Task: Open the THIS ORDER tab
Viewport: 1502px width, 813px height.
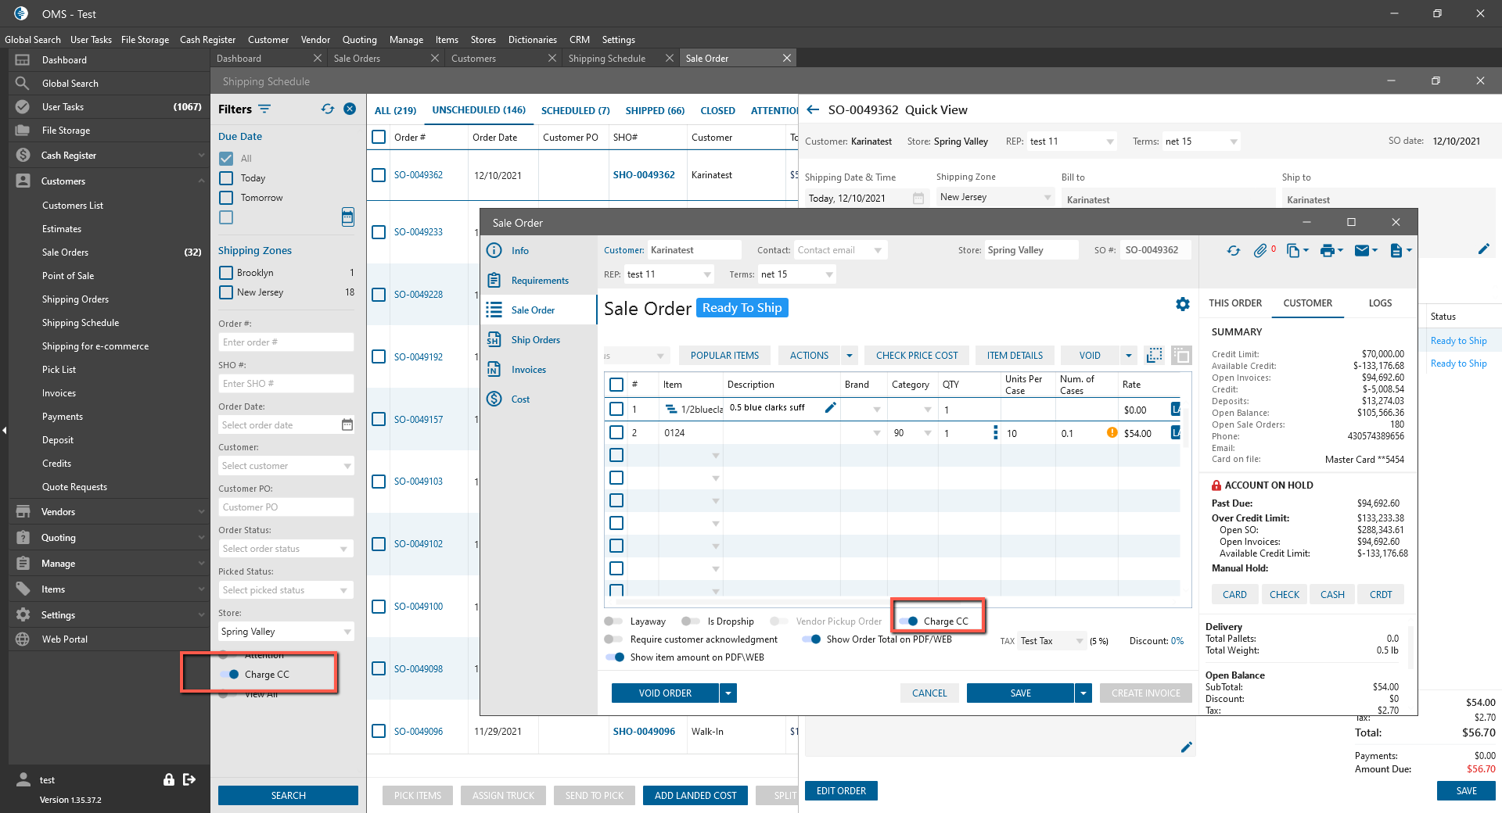Action: [x=1235, y=303]
